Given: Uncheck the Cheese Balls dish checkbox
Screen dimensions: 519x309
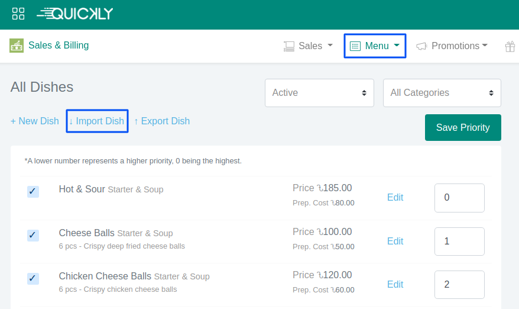Looking at the screenshot, I should 33,236.
